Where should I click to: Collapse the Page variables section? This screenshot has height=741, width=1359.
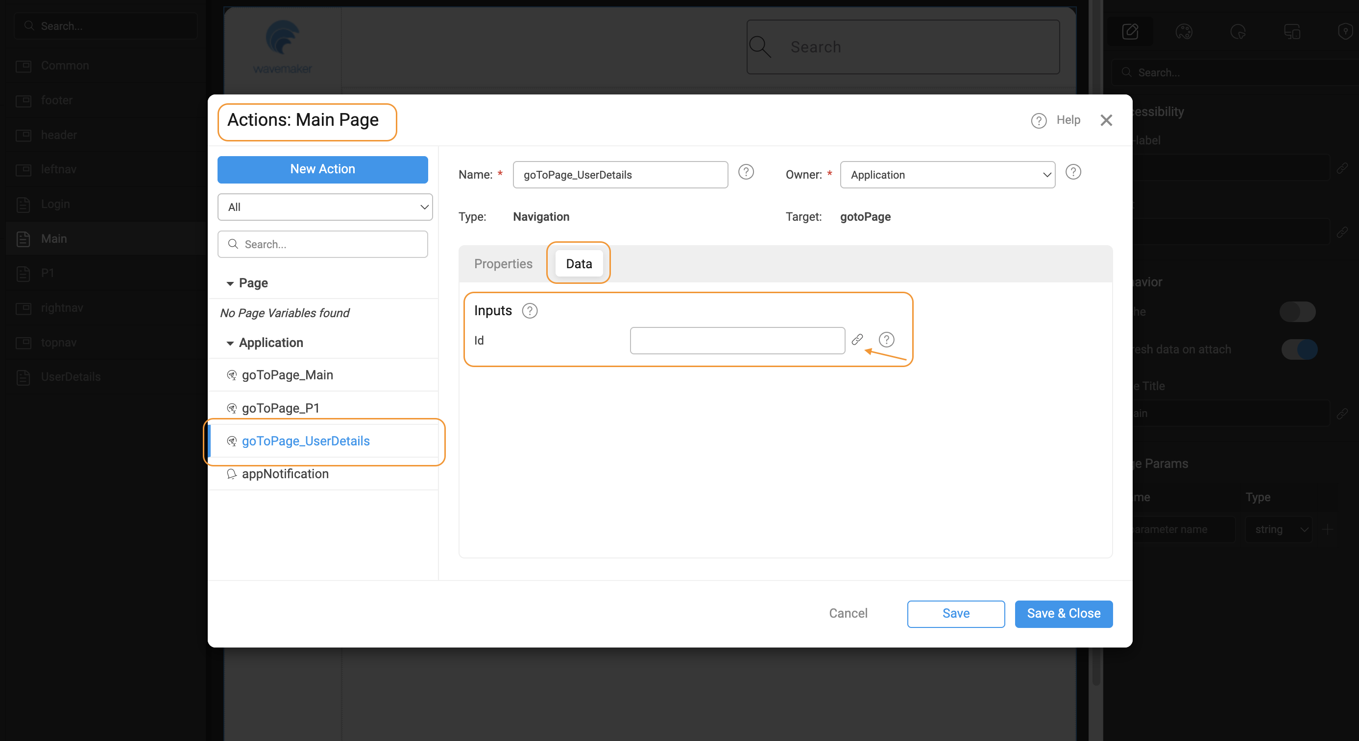(230, 283)
